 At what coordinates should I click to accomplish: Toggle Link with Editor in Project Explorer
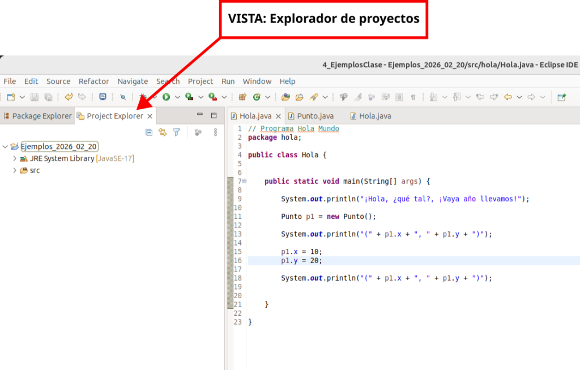pyautogui.click(x=163, y=132)
